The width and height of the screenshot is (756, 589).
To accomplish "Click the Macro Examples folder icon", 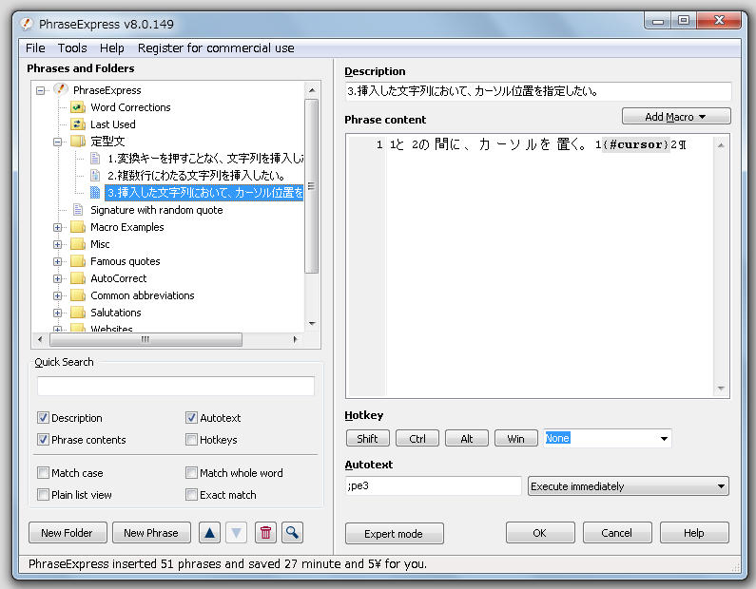I will coord(78,227).
